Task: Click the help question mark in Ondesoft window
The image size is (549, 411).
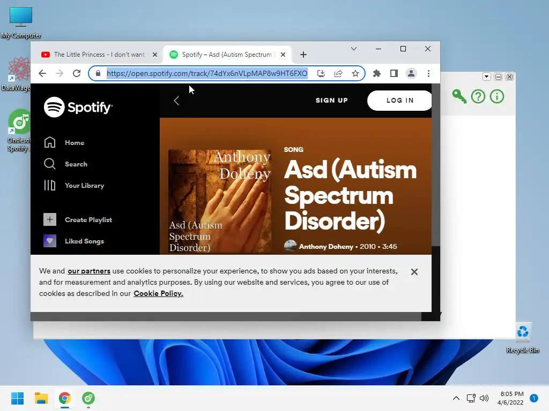Action: coord(478,96)
